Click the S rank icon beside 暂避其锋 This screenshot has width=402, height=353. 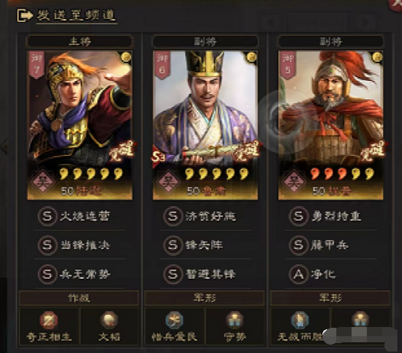[x=173, y=274]
